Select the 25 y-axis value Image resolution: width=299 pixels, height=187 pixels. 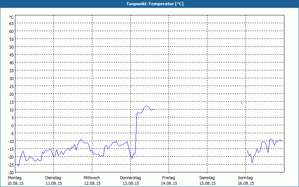12,86
